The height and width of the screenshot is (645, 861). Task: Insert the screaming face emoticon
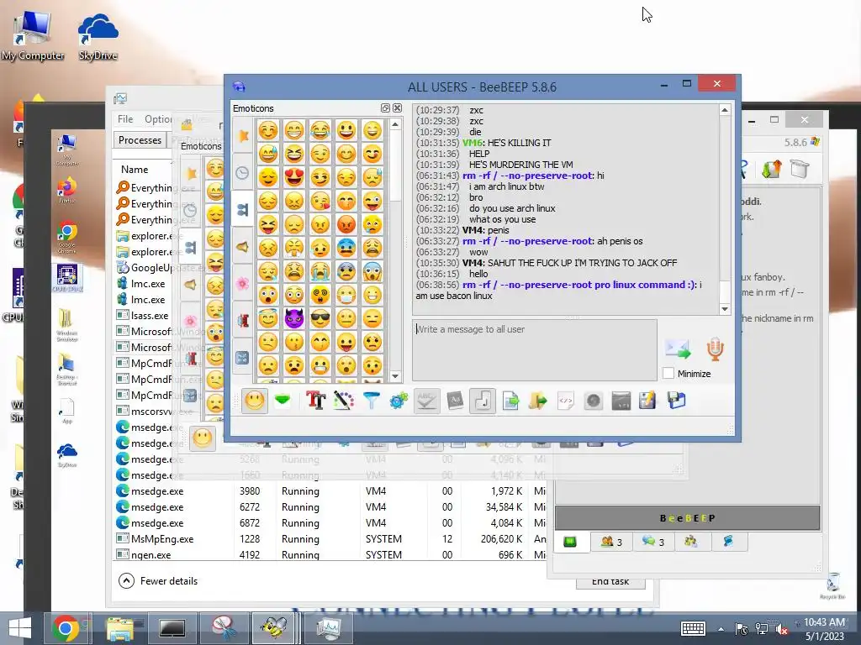click(x=372, y=271)
